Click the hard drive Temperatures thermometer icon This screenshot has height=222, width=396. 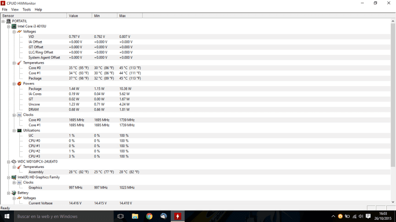point(19,167)
